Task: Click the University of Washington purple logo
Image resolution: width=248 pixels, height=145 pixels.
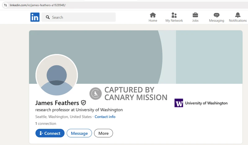Action: 179,103
